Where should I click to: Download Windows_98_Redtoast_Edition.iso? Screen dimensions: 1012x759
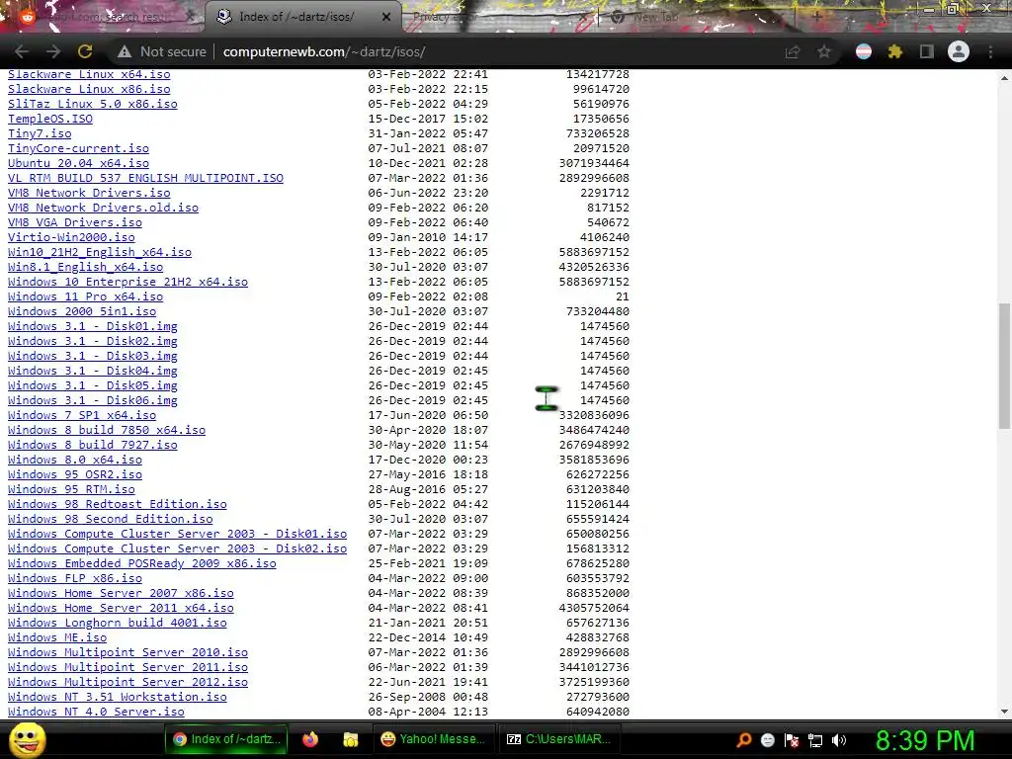(x=118, y=504)
